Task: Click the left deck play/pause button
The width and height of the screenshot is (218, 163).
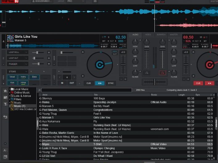Action: tap(100, 83)
